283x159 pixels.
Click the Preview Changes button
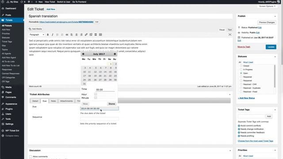(x=267, y=23)
